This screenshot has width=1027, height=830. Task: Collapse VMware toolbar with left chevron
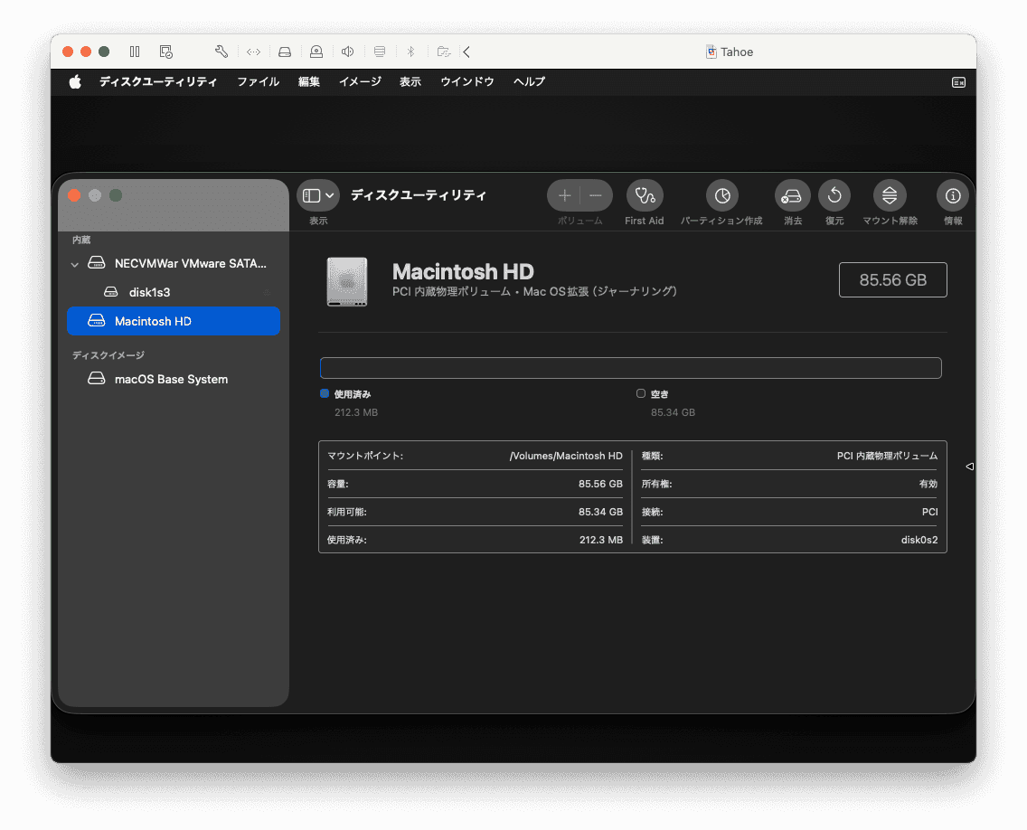tap(466, 52)
